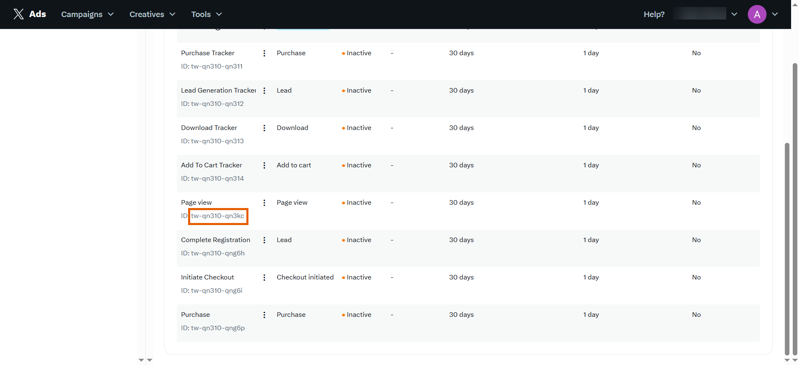This screenshot has height=365, width=799.
Task: Open the Help? link
Action: click(654, 14)
